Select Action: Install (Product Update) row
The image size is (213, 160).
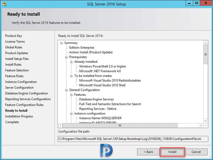91,52
